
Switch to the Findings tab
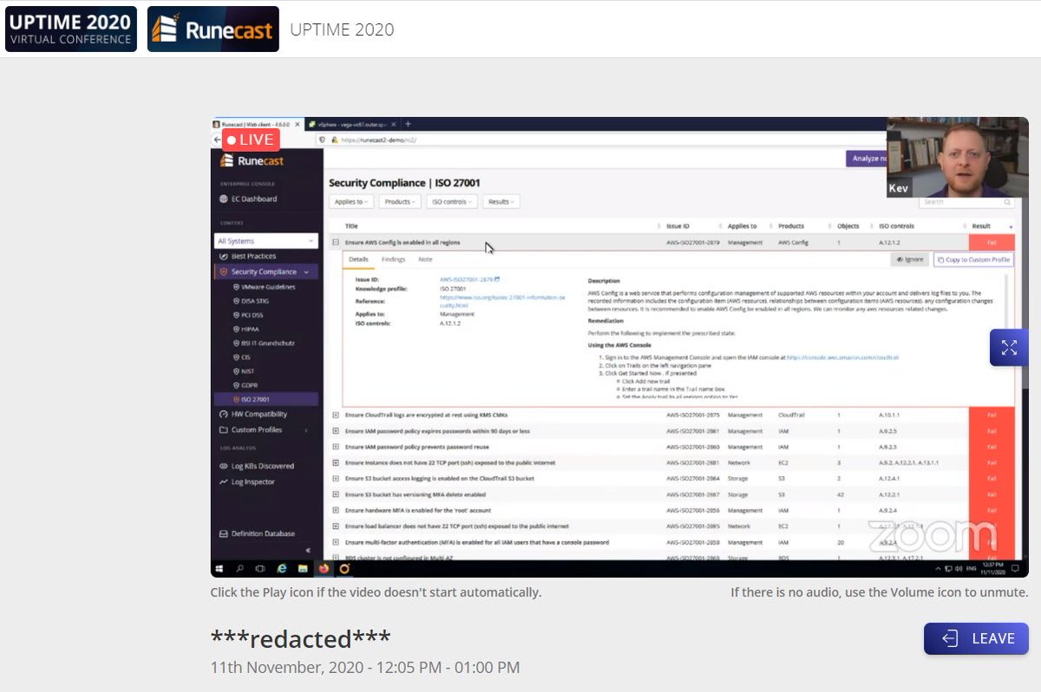click(x=393, y=259)
